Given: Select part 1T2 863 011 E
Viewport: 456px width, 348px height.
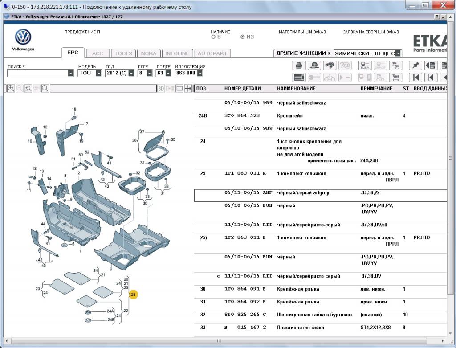Looking at the screenshot, I should click(x=245, y=237).
